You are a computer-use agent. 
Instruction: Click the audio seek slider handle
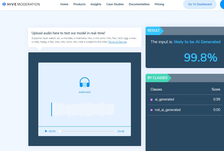60,131
